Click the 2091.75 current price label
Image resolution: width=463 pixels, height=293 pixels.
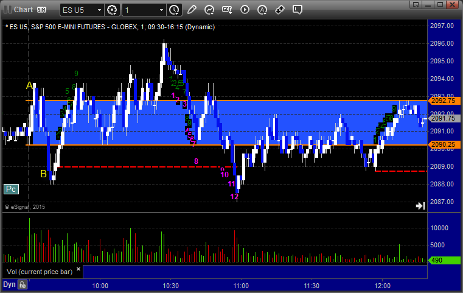(444, 119)
